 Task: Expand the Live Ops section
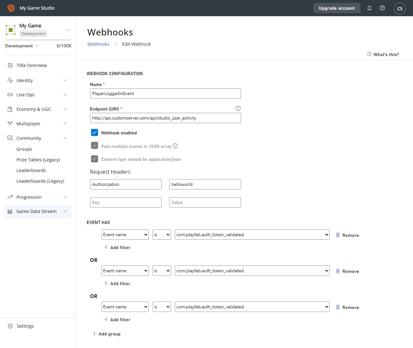pos(38,95)
